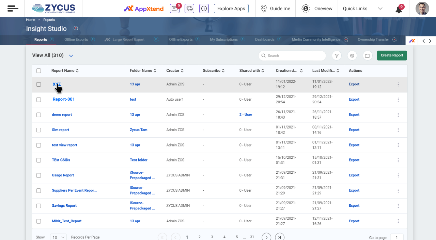
Task: Open the clock history icon in header
Action: 204,8
